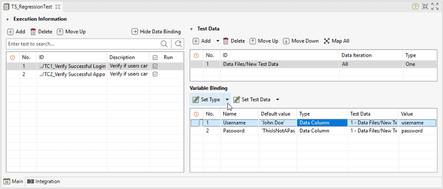
Task: Toggle Run checkbox for TC1_Verify Successful Login
Action: [x=155, y=66]
